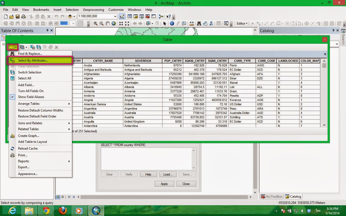Screen dimensions: 346x216
Task: Click the Print icon in the Standard toolbar
Action: (x=24, y=16)
